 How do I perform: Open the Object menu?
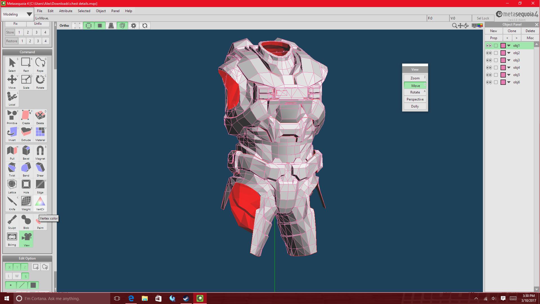coord(101,11)
